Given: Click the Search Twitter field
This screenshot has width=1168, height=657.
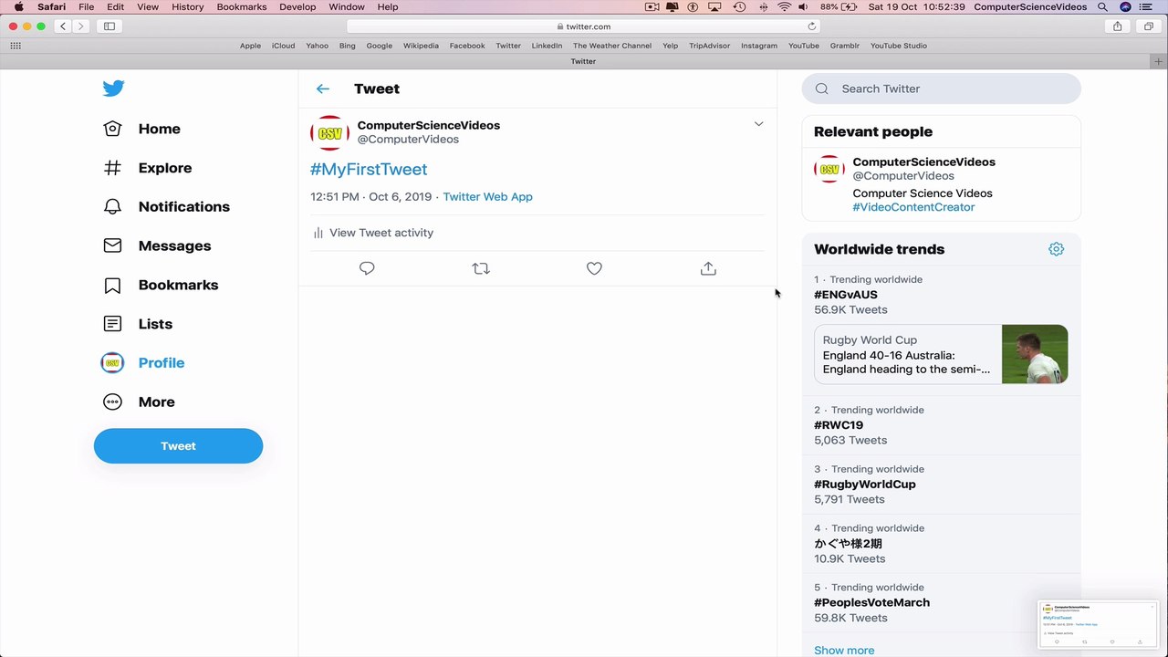Looking at the screenshot, I should [941, 89].
